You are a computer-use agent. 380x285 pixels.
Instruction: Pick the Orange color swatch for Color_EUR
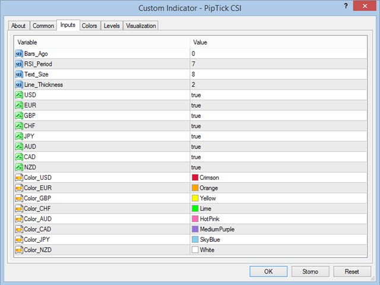195,188
